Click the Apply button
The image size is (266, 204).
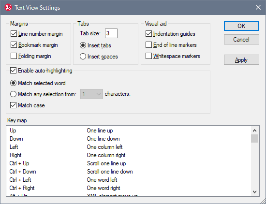point(241,59)
